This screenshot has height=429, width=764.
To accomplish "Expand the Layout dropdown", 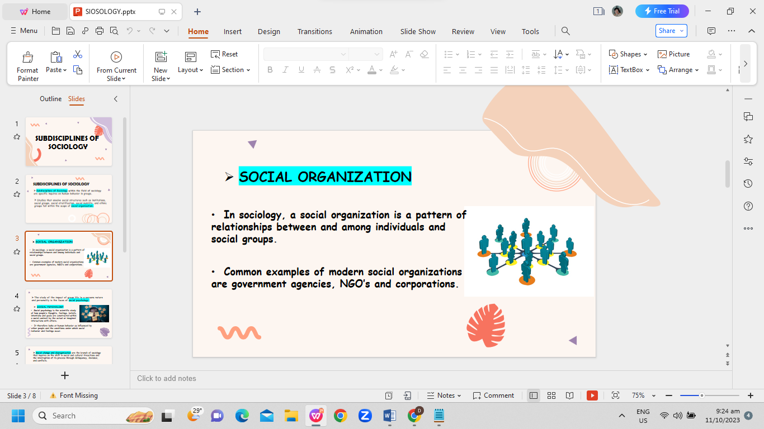I will [191, 70].
